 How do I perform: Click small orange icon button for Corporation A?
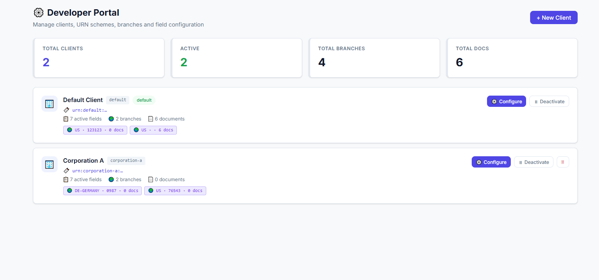pos(563,162)
